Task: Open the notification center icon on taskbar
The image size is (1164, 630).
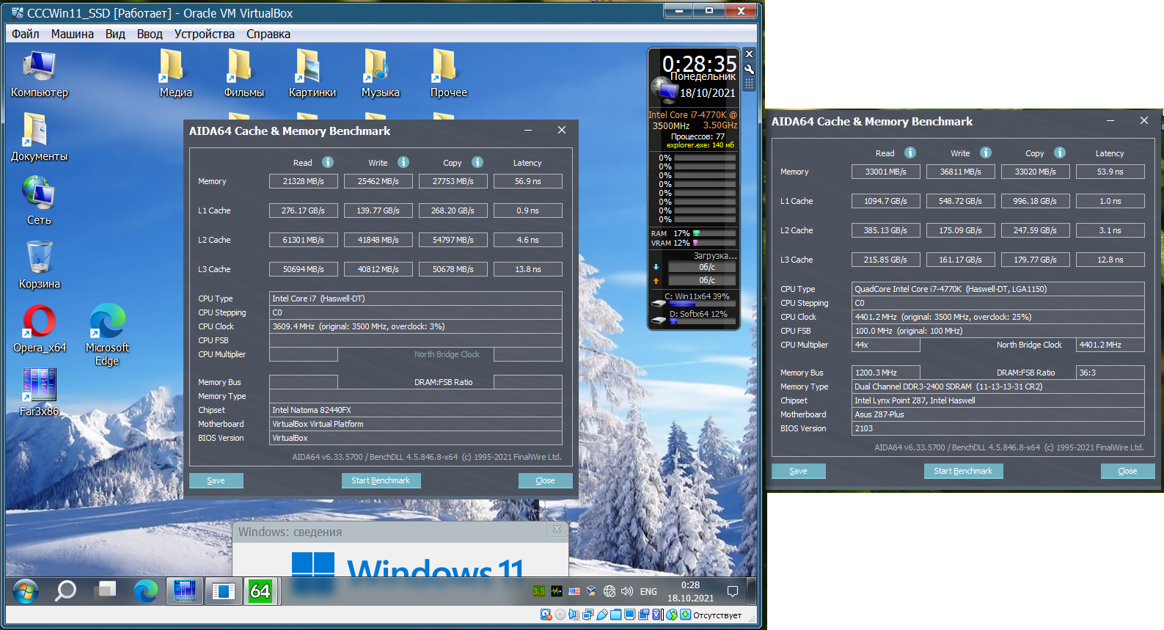Action: pyautogui.click(x=732, y=591)
